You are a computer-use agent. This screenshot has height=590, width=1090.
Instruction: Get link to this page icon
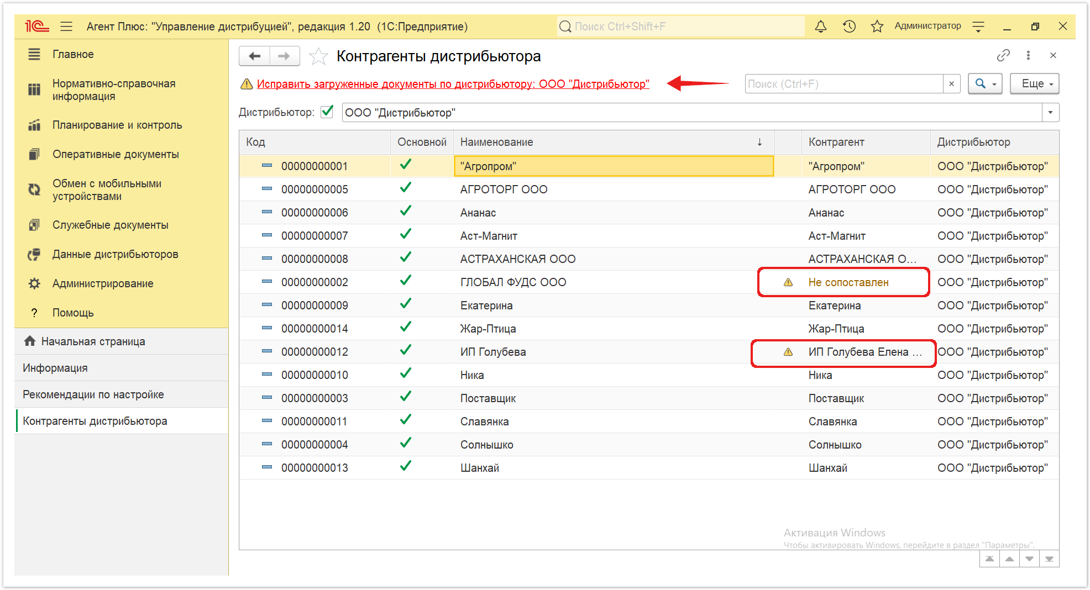click(1003, 55)
